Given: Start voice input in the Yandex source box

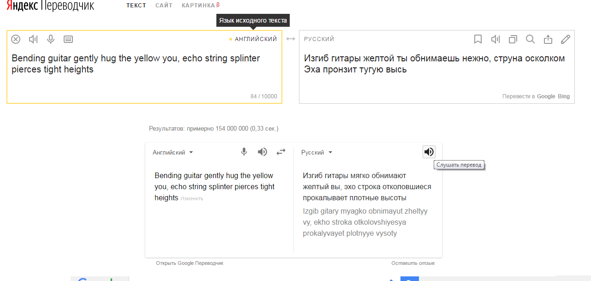Looking at the screenshot, I should [x=51, y=39].
